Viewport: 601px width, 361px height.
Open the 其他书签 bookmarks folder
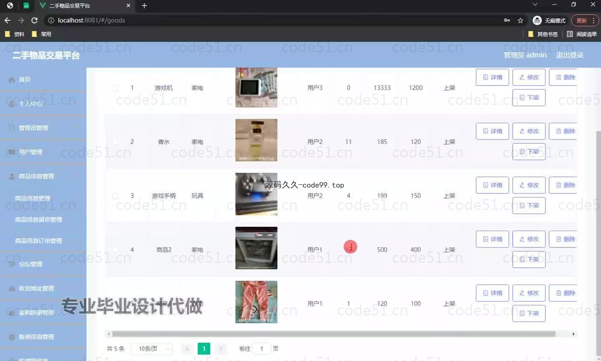[543, 34]
